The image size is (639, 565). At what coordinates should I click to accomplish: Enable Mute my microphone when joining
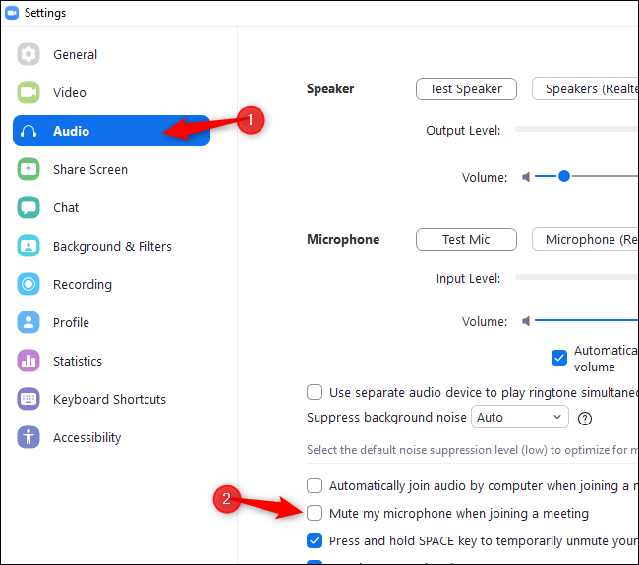(315, 513)
